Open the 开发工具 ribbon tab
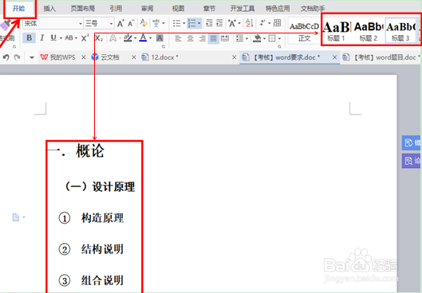This screenshot has height=293, width=422. 243,9
